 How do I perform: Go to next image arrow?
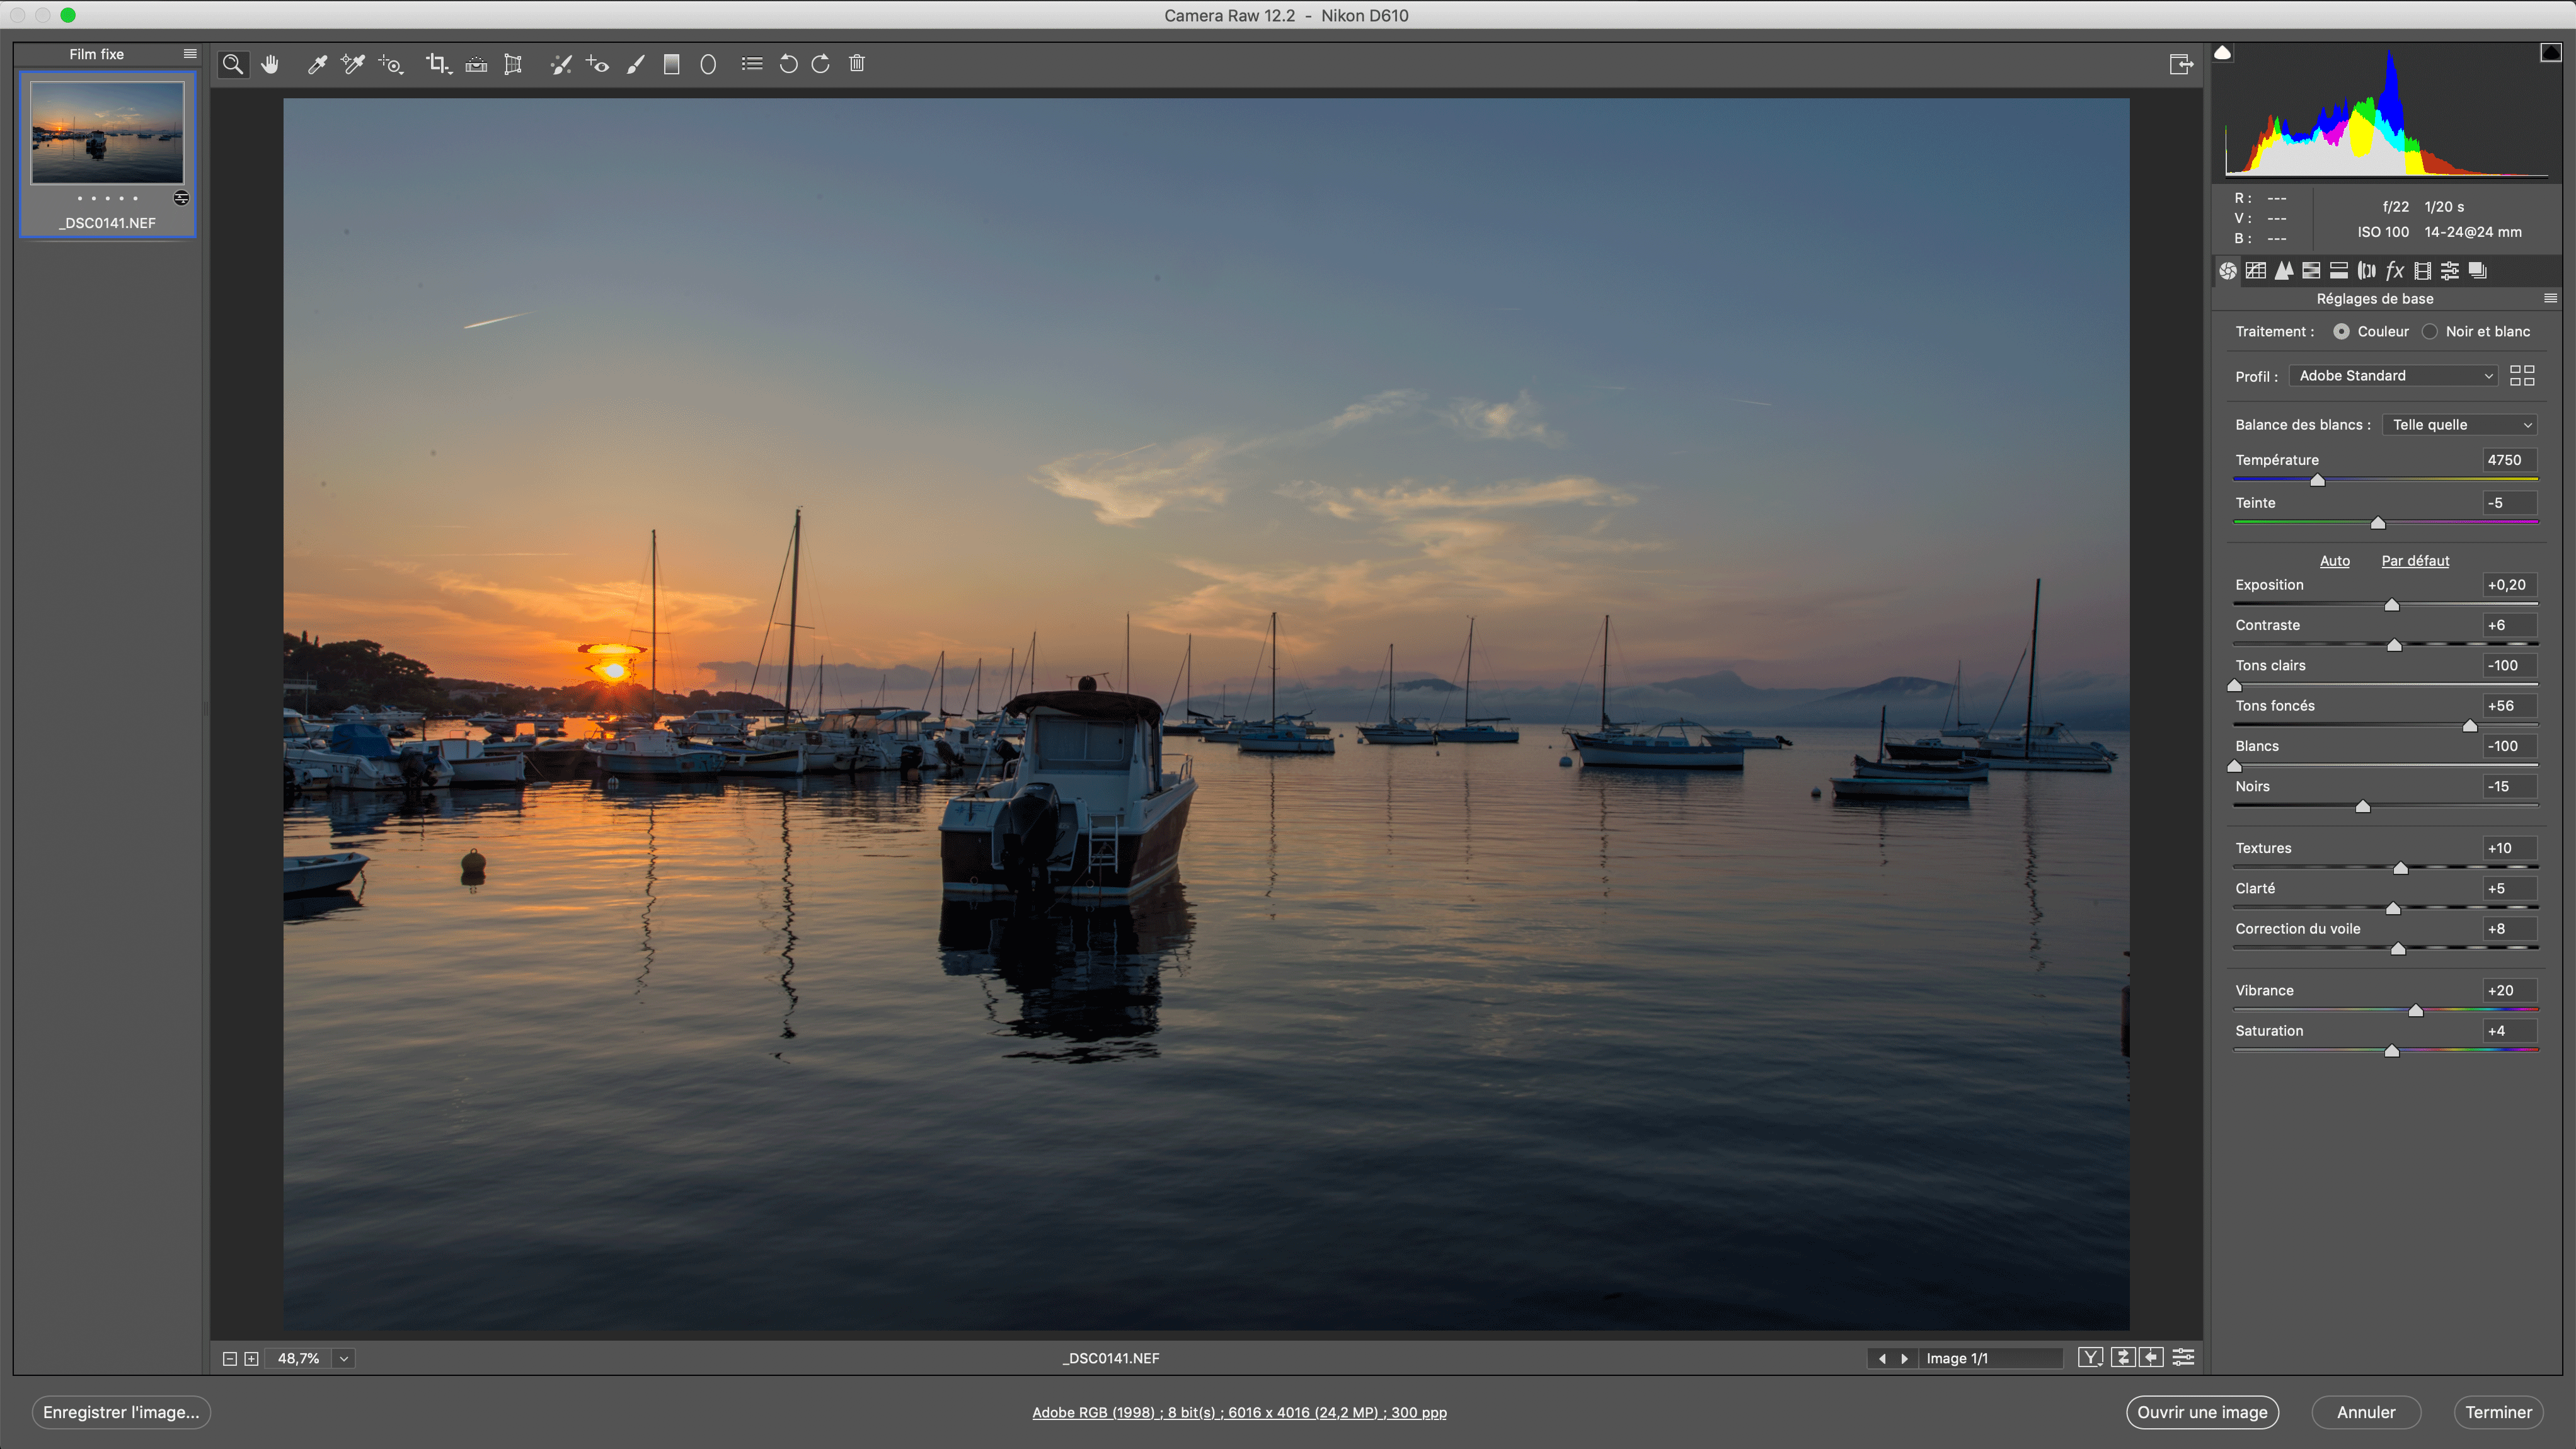pos(1904,1358)
